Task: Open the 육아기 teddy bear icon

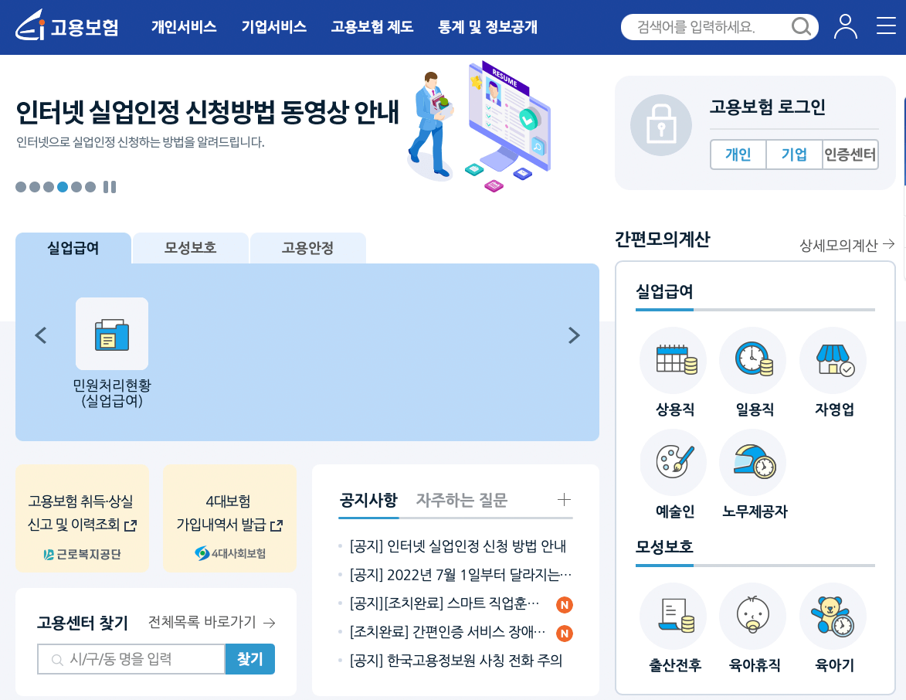Action: tap(833, 617)
